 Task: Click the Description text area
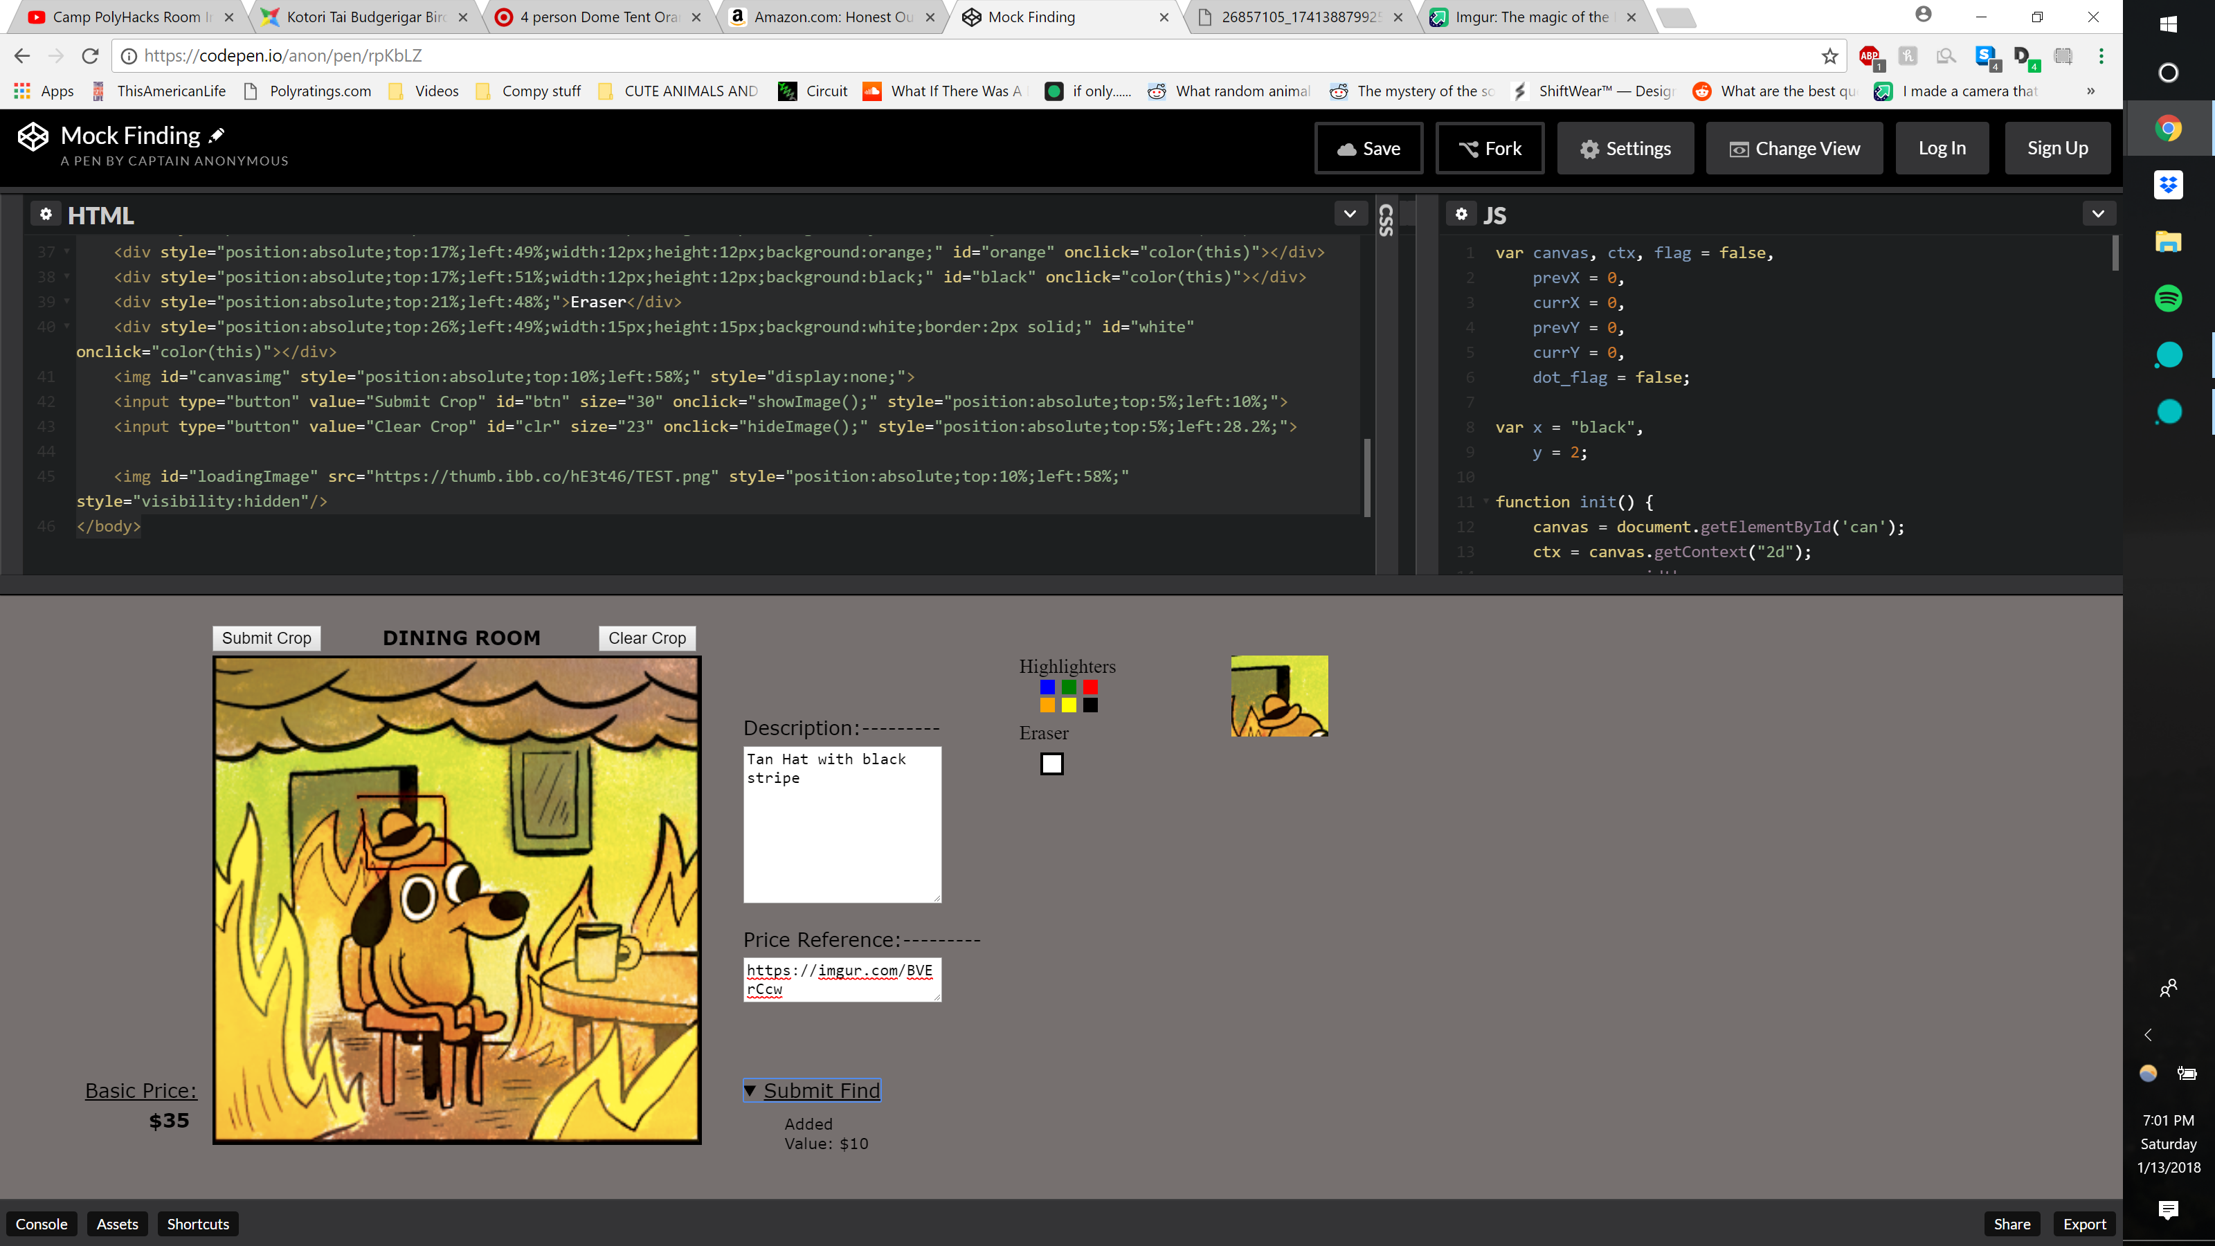pyautogui.click(x=842, y=824)
